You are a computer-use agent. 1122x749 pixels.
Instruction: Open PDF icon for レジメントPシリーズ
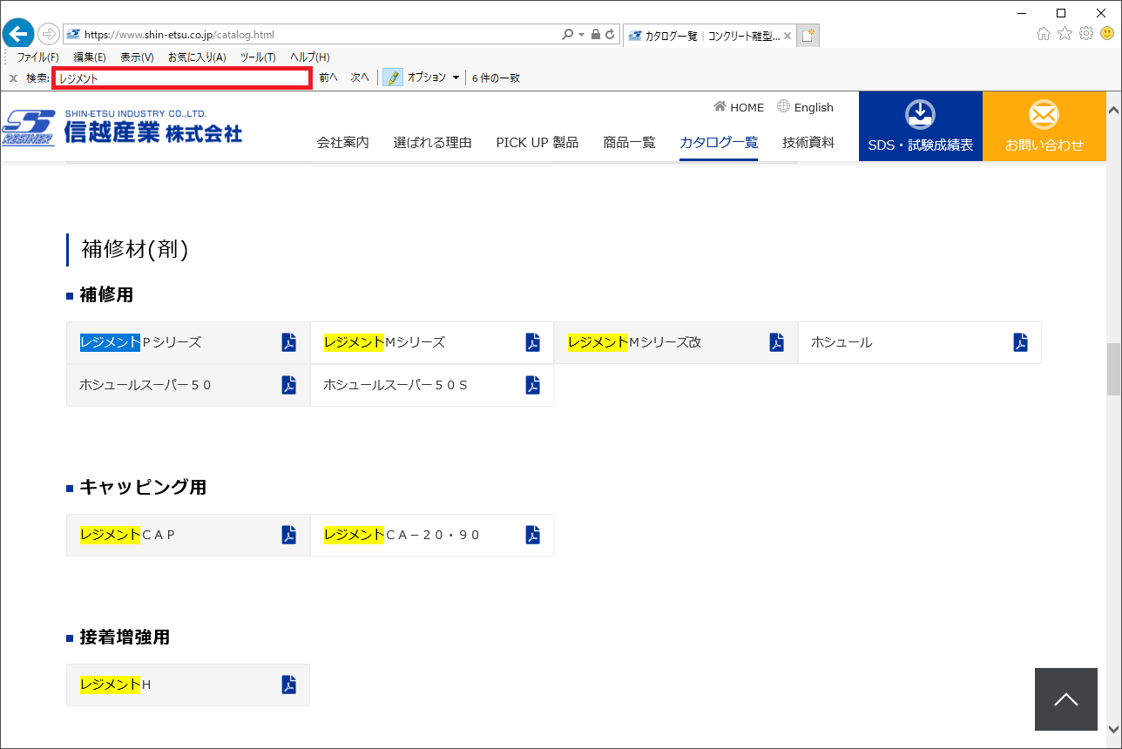[x=289, y=342]
